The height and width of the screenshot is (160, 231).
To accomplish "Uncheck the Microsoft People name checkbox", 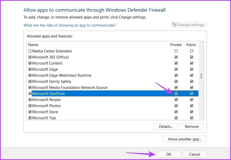I will click(x=30, y=100).
